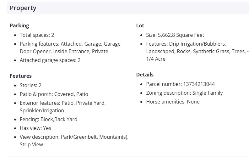Viewport: 249px width, 157px height.
Task: Select the lot Size: 5,662.8 Square Feet
Action: point(175,35)
